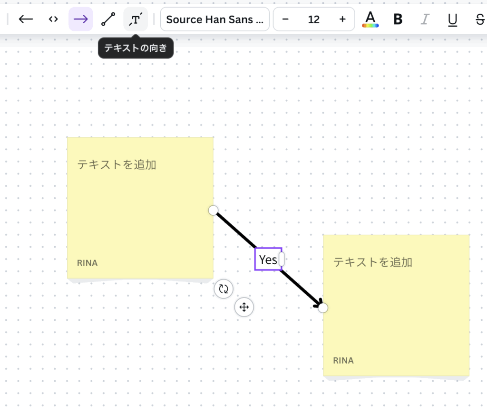Decrease font size with minus button

(285, 19)
